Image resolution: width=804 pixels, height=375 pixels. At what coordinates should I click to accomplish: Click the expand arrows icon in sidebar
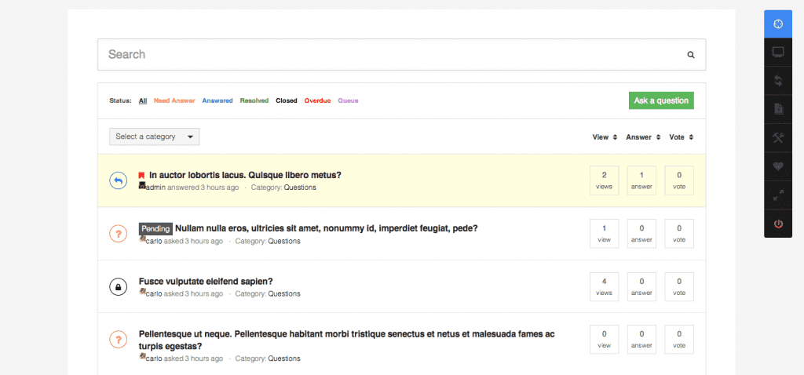pos(778,195)
